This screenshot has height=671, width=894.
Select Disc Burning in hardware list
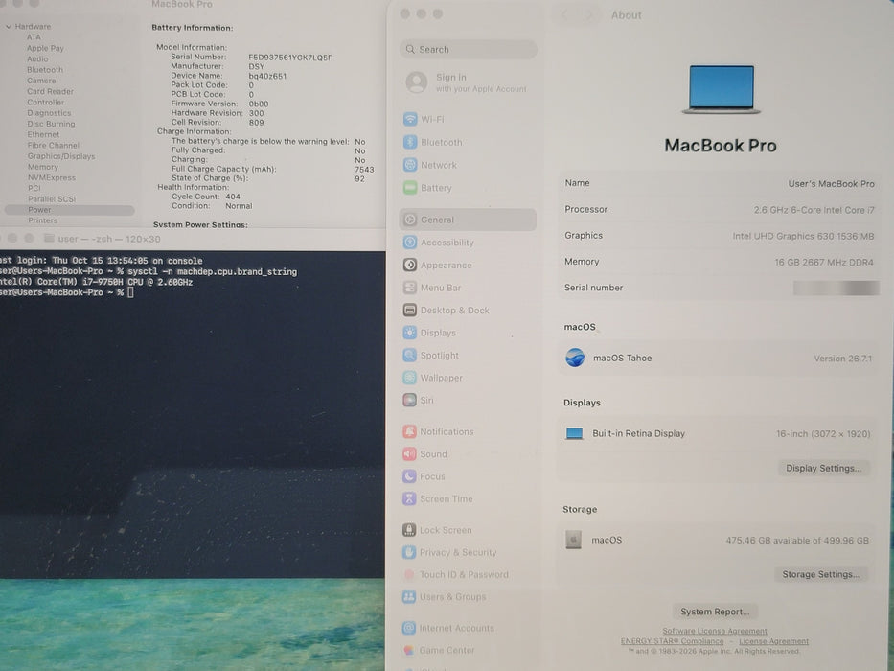pyautogui.click(x=52, y=124)
